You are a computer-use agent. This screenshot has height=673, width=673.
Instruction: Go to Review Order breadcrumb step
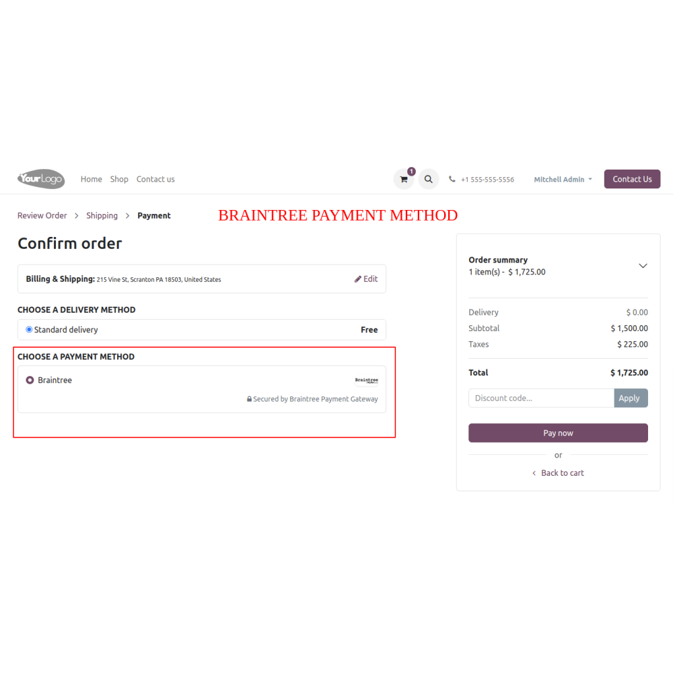(42, 215)
